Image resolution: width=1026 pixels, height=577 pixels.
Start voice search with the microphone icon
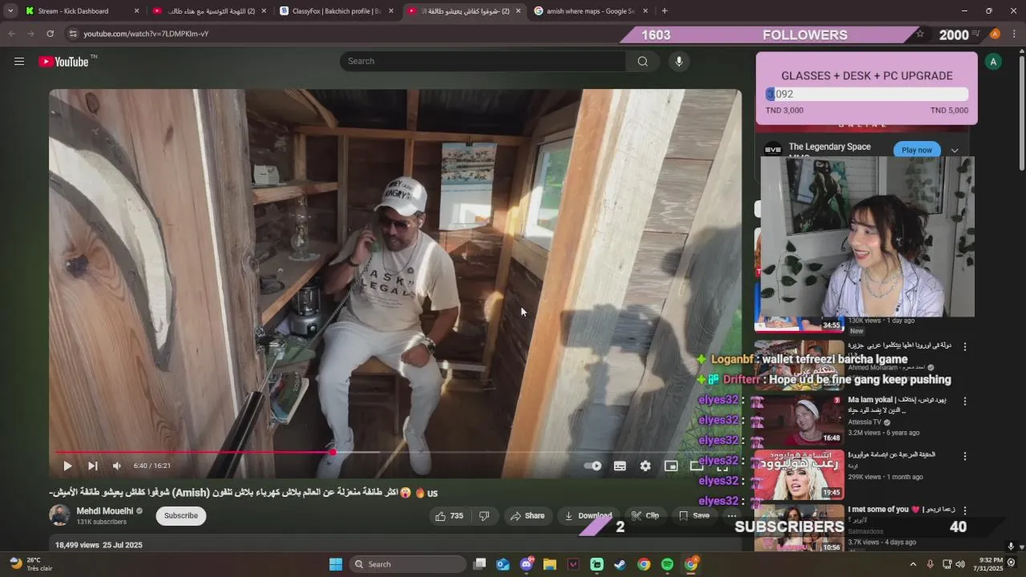click(679, 62)
